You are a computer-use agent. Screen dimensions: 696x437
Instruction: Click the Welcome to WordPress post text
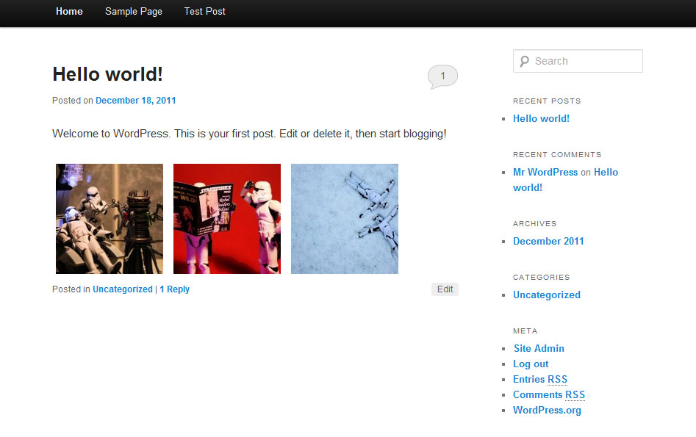point(249,134)
